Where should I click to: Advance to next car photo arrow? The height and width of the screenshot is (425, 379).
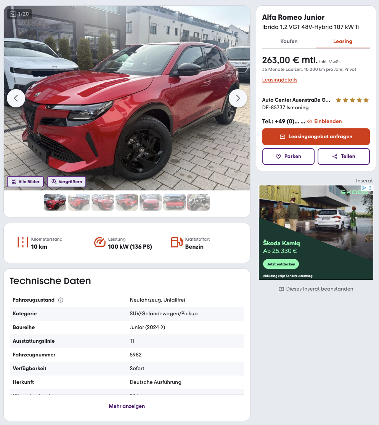238,98
